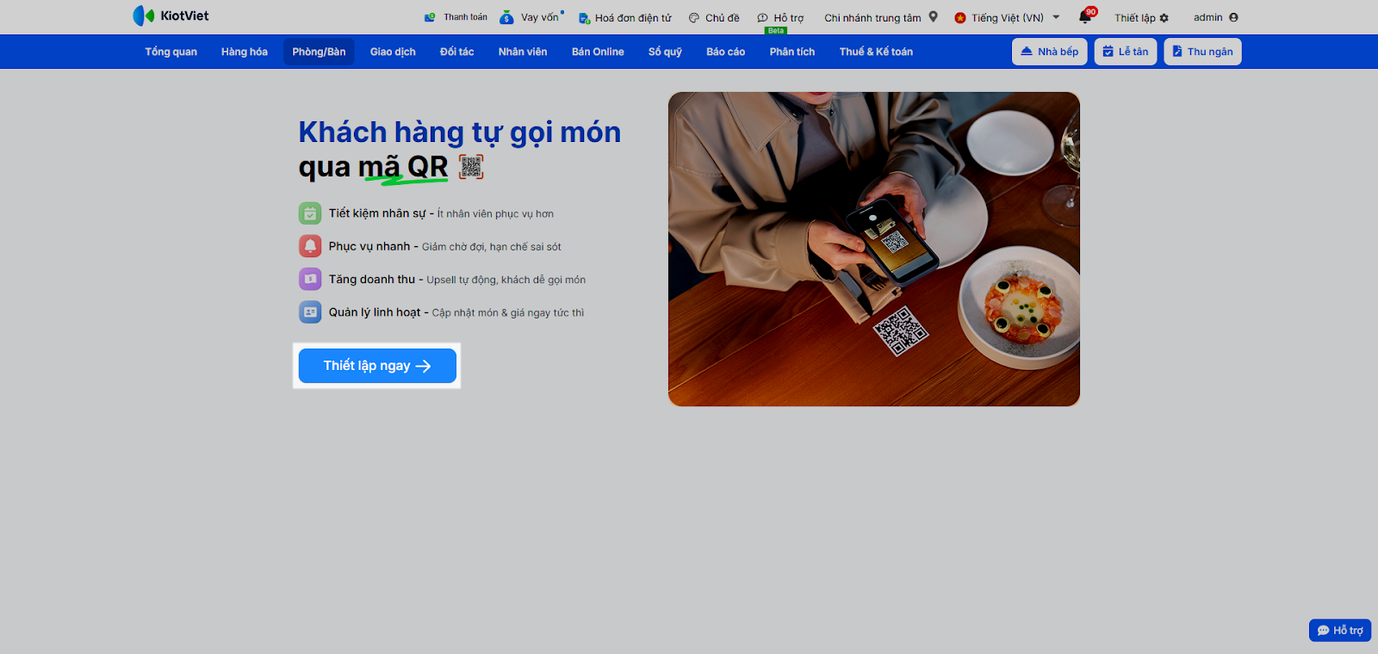1378x654 pixels.
Task: Open the Đối tác menu
Action: [456, 52]
